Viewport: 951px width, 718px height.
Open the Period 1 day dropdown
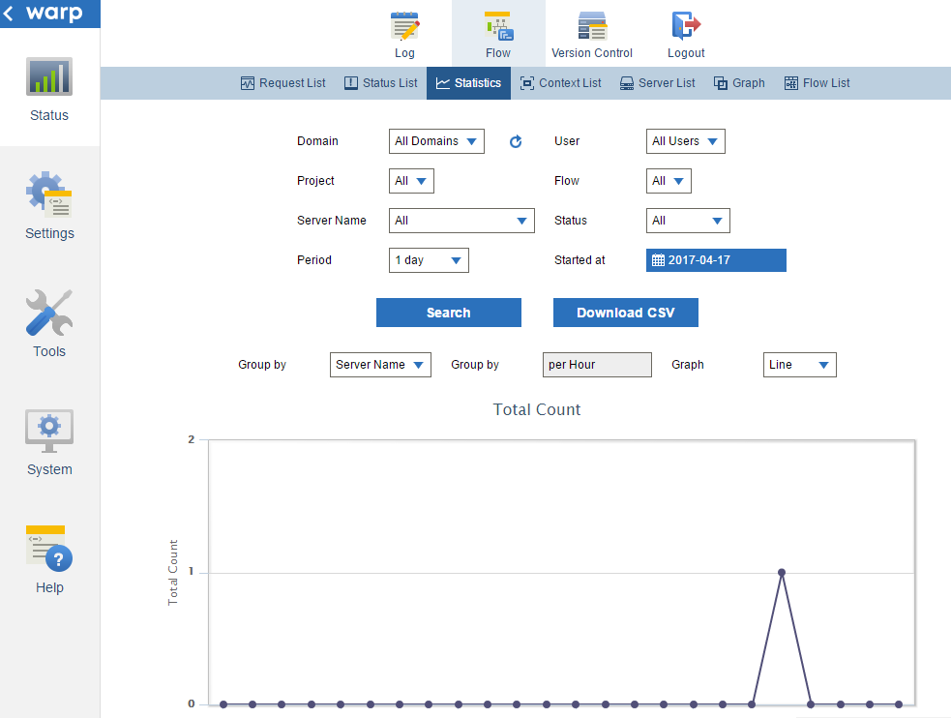pyautogui.click(x=429, y=260)
